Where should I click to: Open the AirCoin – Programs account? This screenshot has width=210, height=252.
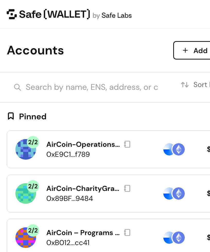83,233
